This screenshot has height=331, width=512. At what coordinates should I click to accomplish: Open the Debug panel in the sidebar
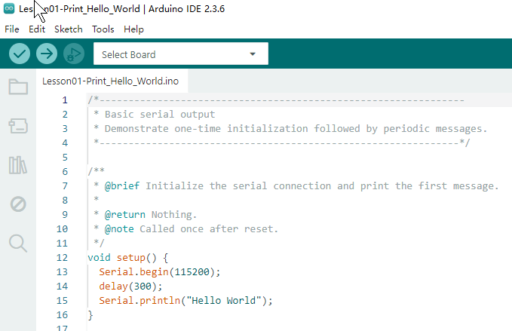click(18, 204)
